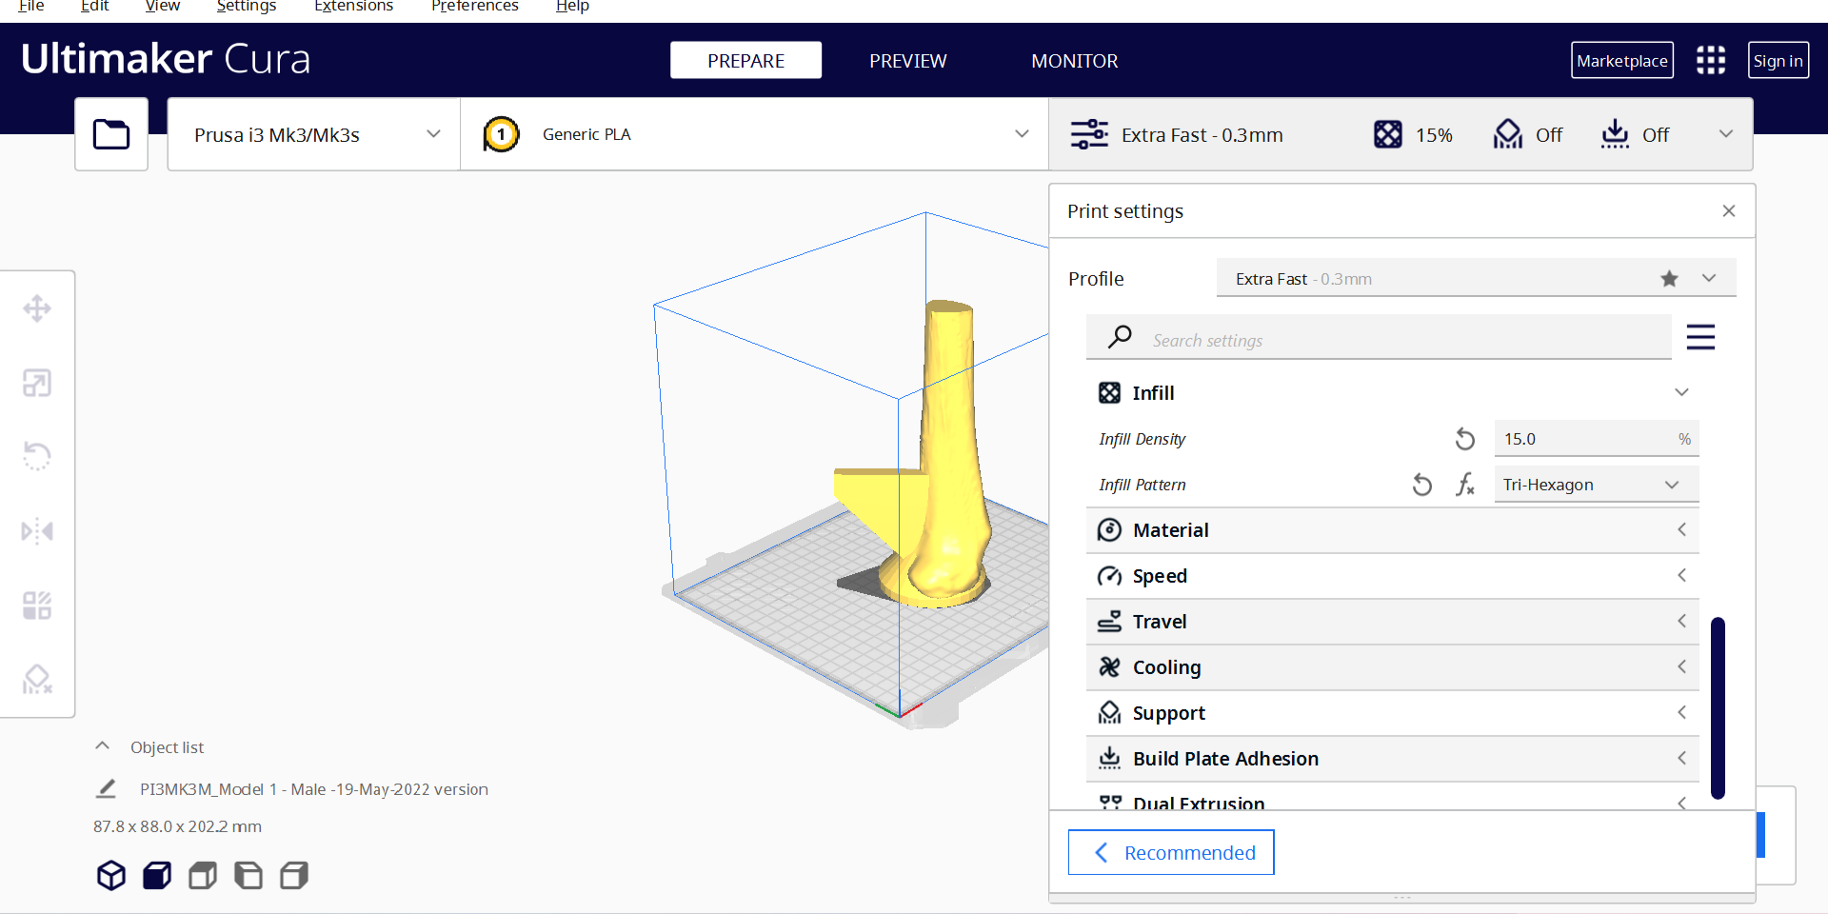Open the Infill Pattern Tri-Hexagon dropdown
Image resolution: width=1828 pixels, height=914 pixels.
[x=1595, y=485]
